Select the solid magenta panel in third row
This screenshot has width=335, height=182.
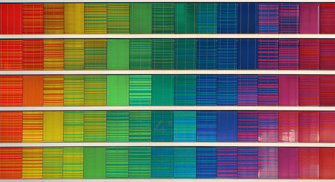point(288,91)
